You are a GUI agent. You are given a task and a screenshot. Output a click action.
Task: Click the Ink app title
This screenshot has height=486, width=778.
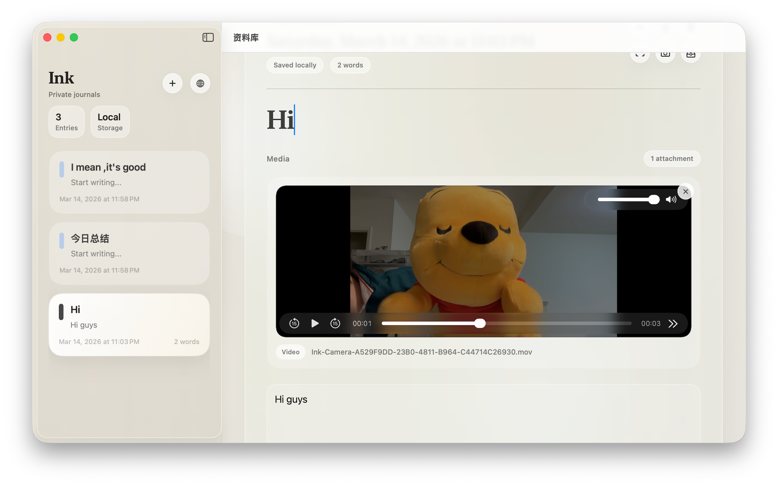coord(61,78)
